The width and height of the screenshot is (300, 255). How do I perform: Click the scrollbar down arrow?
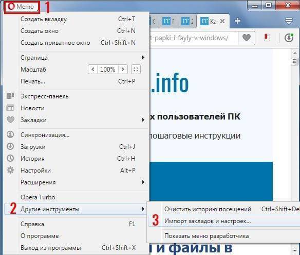click(295, 250)
